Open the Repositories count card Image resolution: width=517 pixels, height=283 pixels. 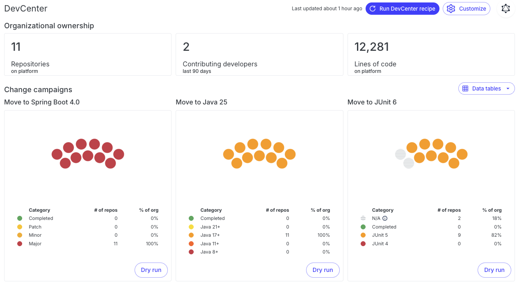coord(87,54)
